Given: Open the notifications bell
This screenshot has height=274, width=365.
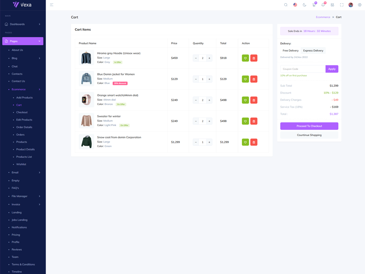Looking at the screenshot, I should point(323,5).
